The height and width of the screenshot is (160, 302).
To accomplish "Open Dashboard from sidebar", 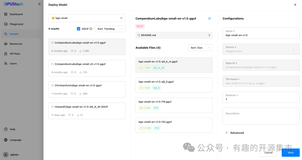I will (21, 14).
